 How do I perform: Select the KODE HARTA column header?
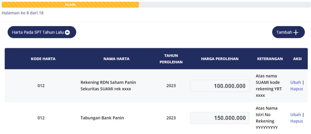(x=43, y=59)
